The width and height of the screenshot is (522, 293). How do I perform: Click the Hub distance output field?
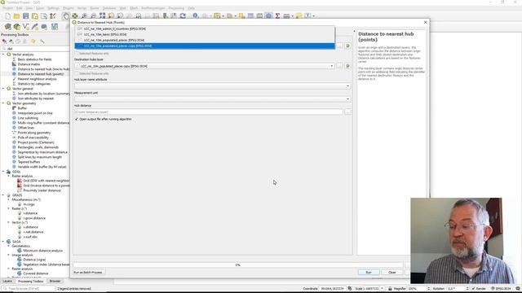coord(209,112)
